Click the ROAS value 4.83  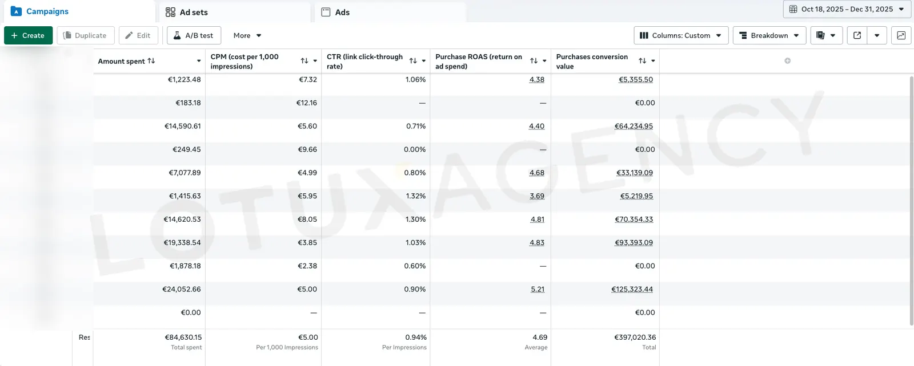pos(537,243)
